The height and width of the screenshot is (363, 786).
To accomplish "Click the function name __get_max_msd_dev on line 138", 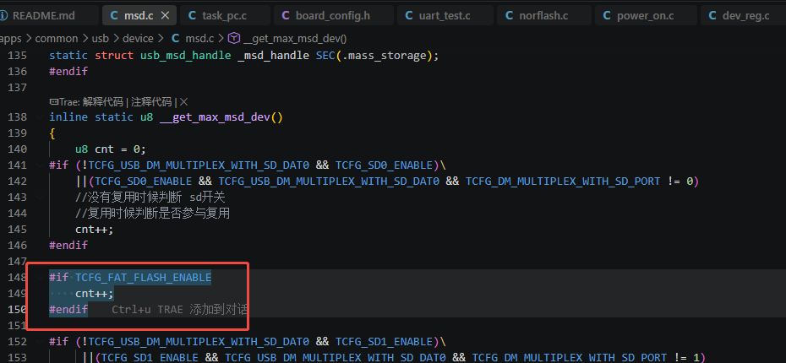I will coord(215,117).
